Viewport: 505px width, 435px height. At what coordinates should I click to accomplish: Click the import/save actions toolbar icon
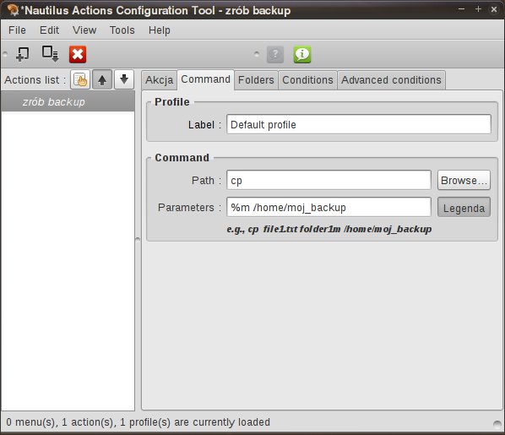pos(50,54)
